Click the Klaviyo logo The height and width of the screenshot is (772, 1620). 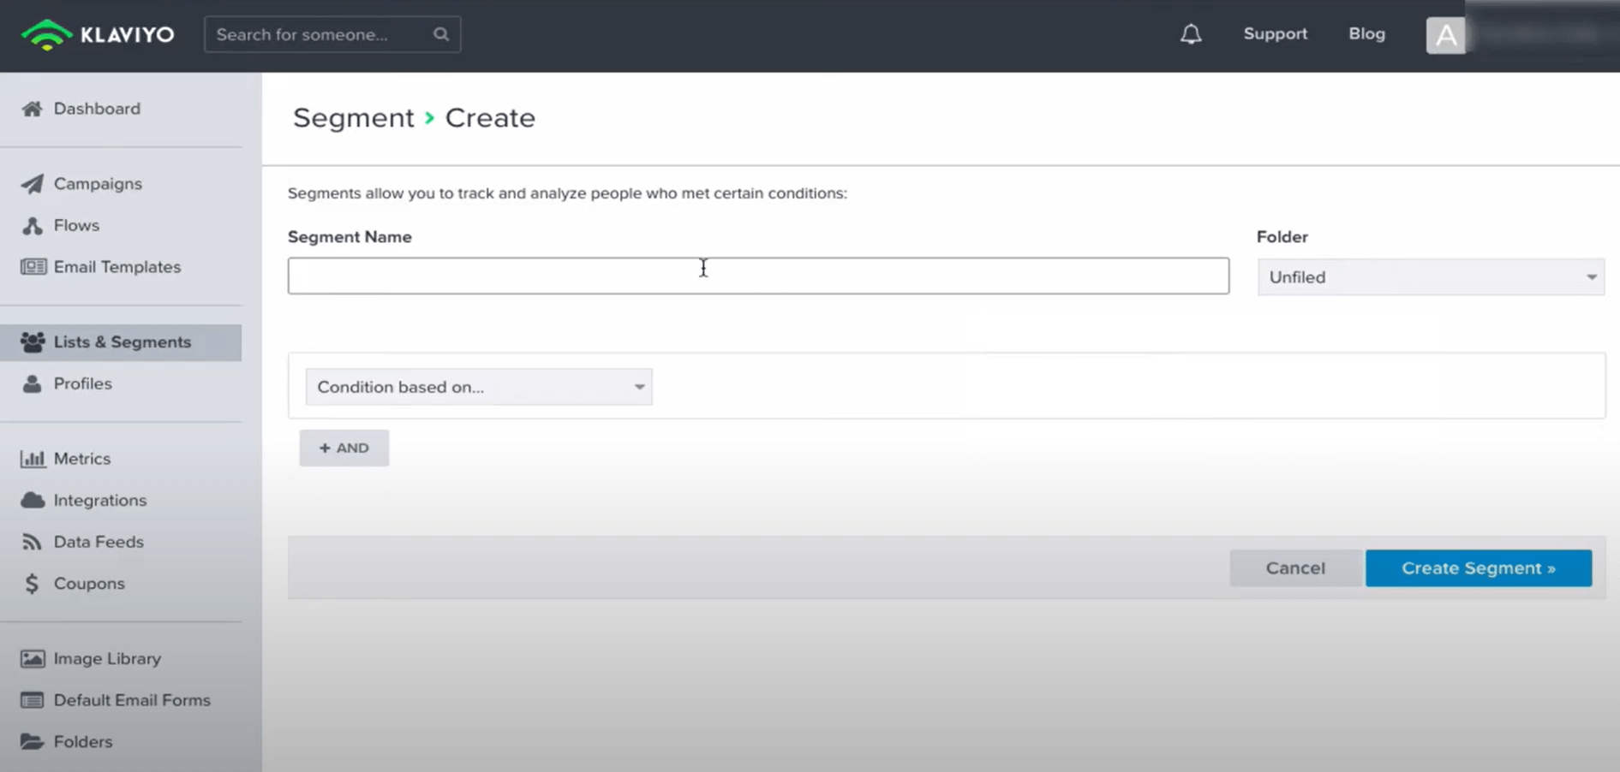tap(97, 34)
